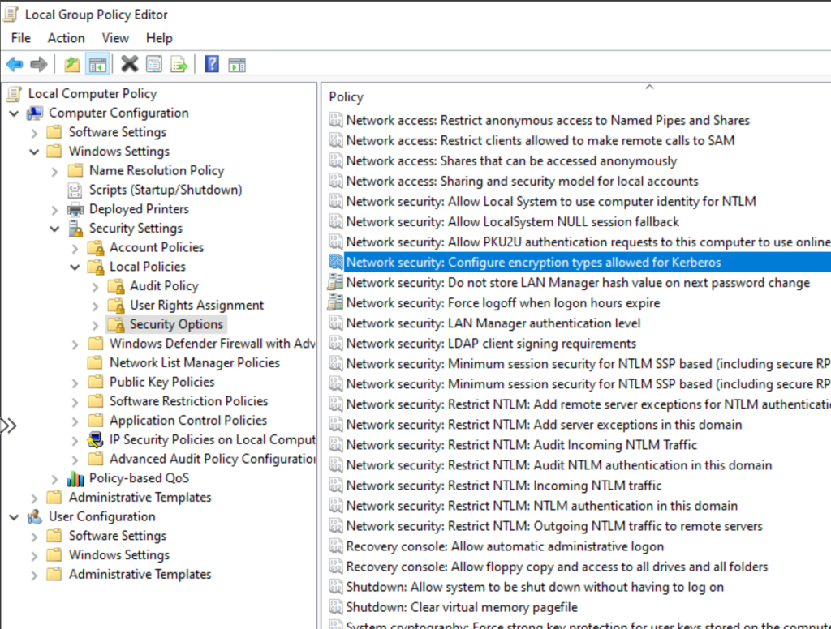Select Restrict NTLM: Incoming NTLM traffic policy
831x629 pixels.
tap(503, 485)
